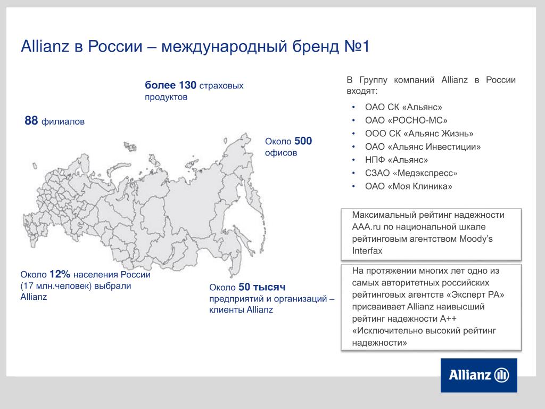The height and width of the screenshot is (409, 545).
Task: Click the 'Около 500 офисов' label
Action: tap(288, 146)
